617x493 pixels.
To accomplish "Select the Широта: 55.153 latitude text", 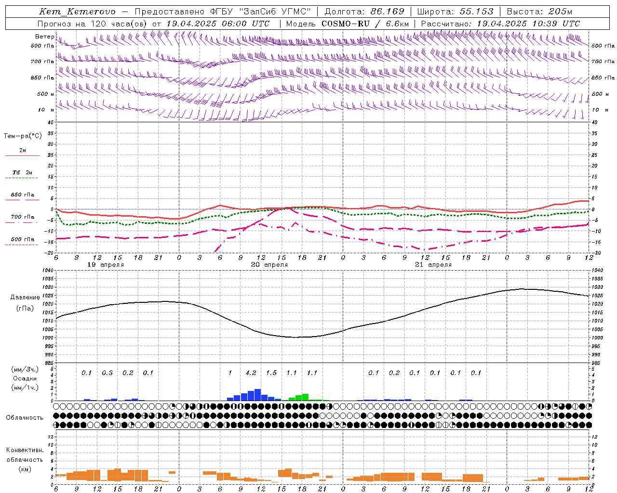I will (x=456, y=12).
